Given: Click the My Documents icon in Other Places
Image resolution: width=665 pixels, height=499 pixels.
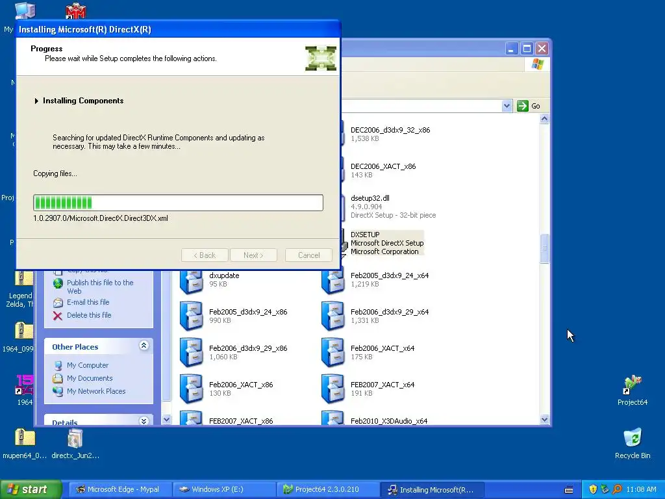Looking at the screenshot, I should [58, 378].
